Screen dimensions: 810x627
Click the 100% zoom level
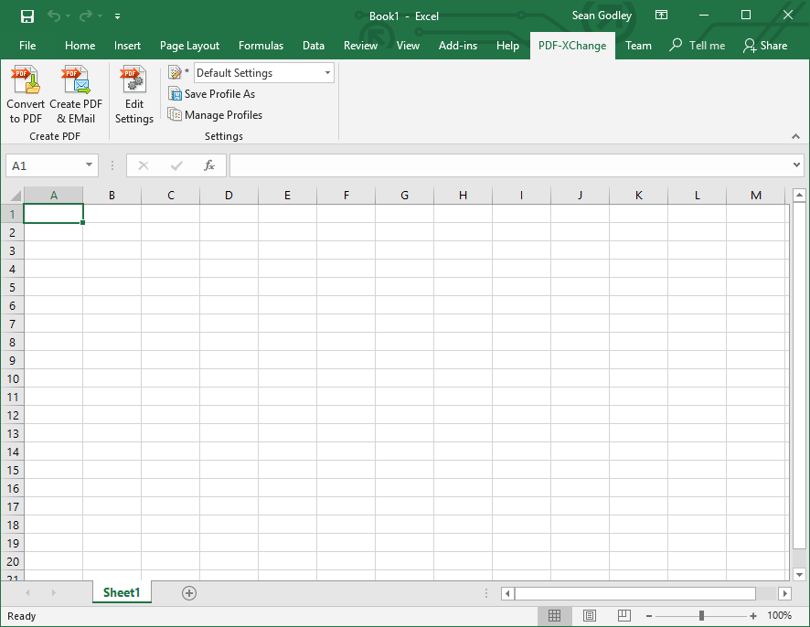779,616
